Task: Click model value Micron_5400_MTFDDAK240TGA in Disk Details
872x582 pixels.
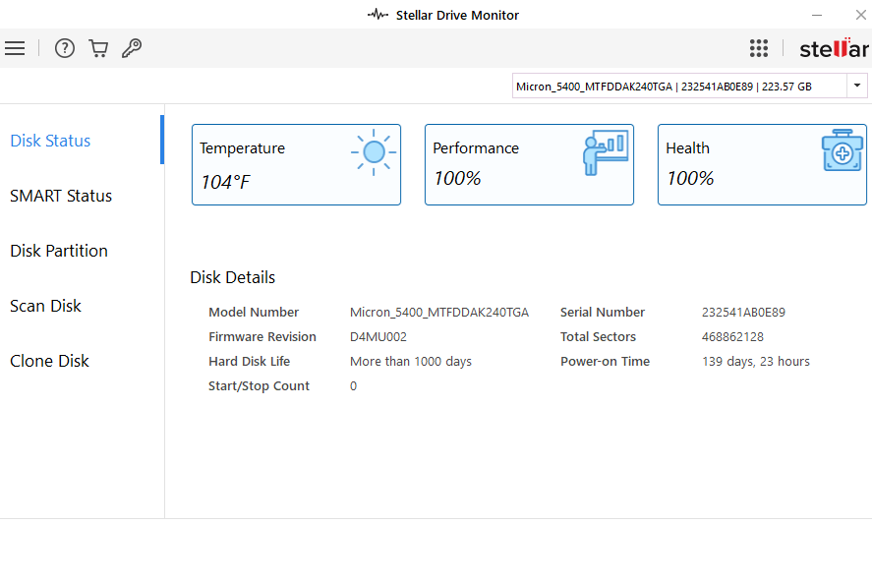Action: click(x=439, y=313)
